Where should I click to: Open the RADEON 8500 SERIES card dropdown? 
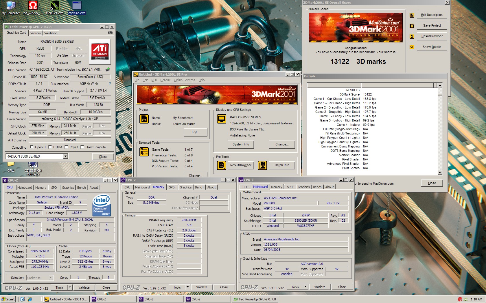tap(66, 156)
